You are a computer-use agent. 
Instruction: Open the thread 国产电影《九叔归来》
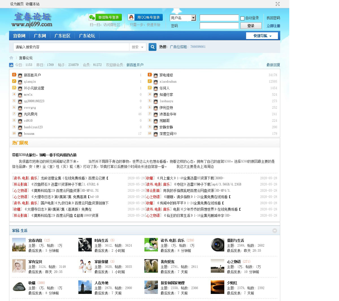tap(75, 203)
